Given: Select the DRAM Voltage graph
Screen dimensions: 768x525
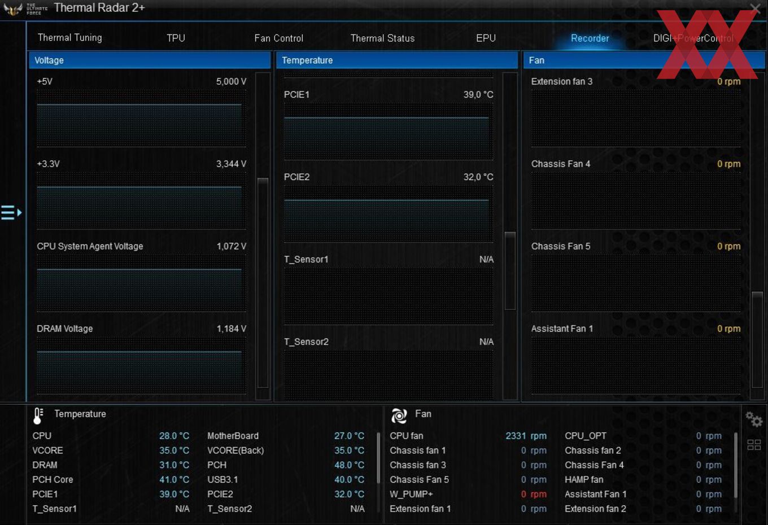Looking at the screenshot, I should pyautogui.click(x=142, y=365).
